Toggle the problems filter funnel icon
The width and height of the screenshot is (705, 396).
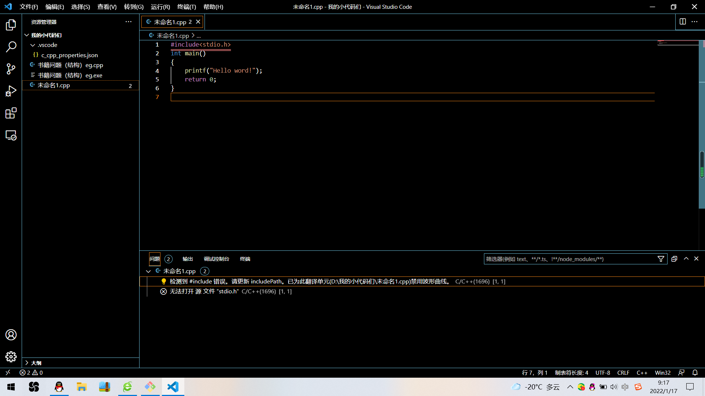[661, 259]
